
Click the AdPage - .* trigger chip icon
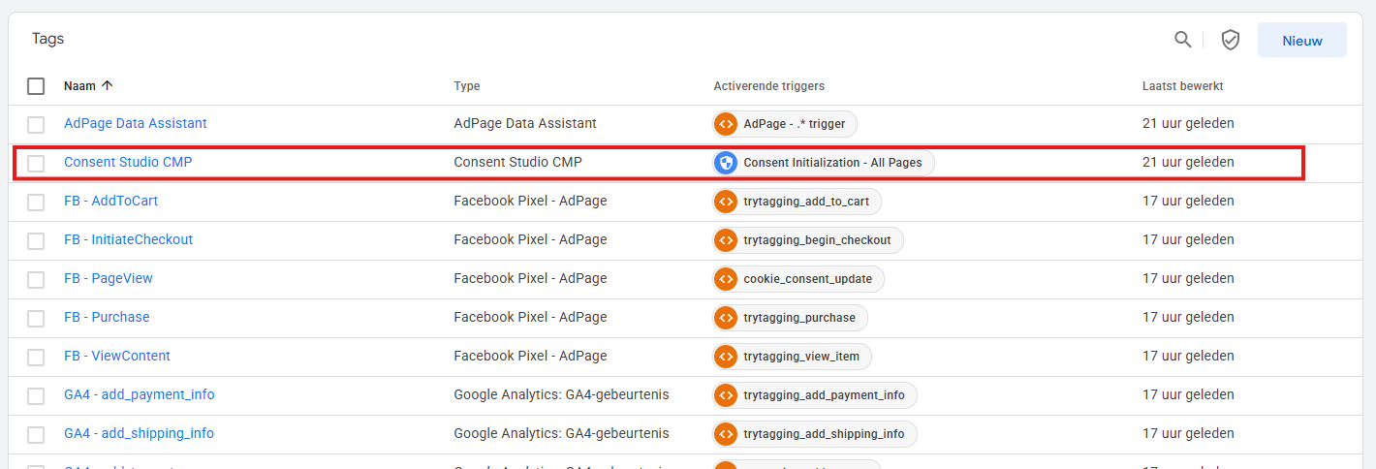pyautogui.click(x=726, y=124)
